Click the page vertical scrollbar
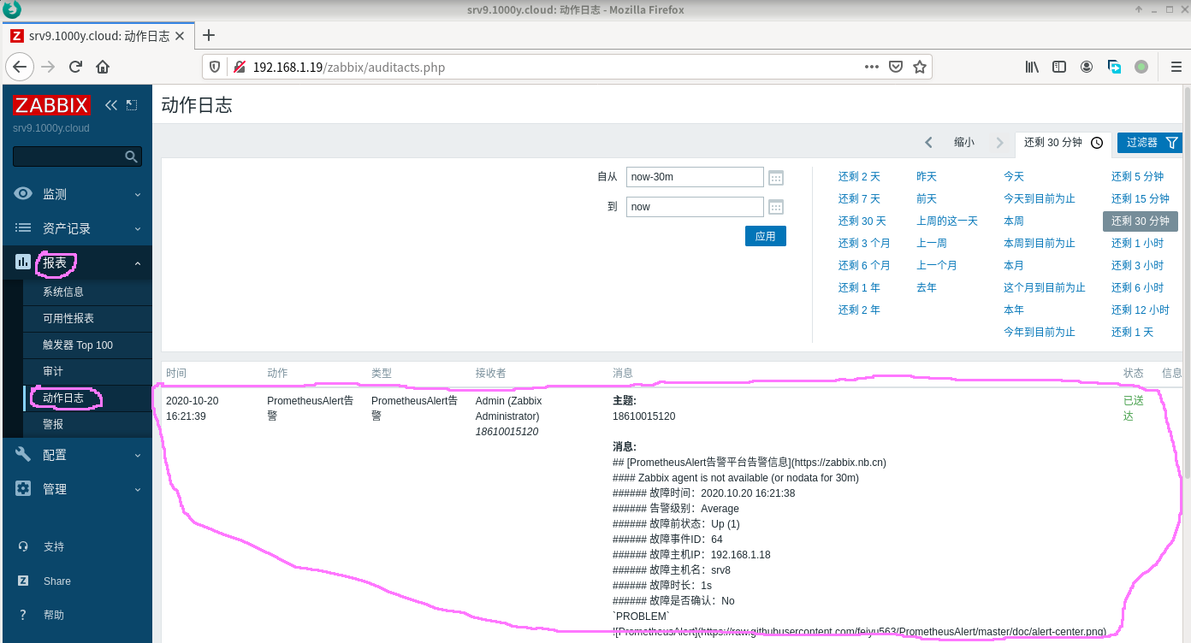The height and width of the screenshot is (643, 1191). [1187, 282]
